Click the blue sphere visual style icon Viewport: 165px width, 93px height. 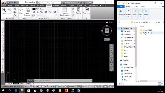pyautogui.click(x=46, y=12)
